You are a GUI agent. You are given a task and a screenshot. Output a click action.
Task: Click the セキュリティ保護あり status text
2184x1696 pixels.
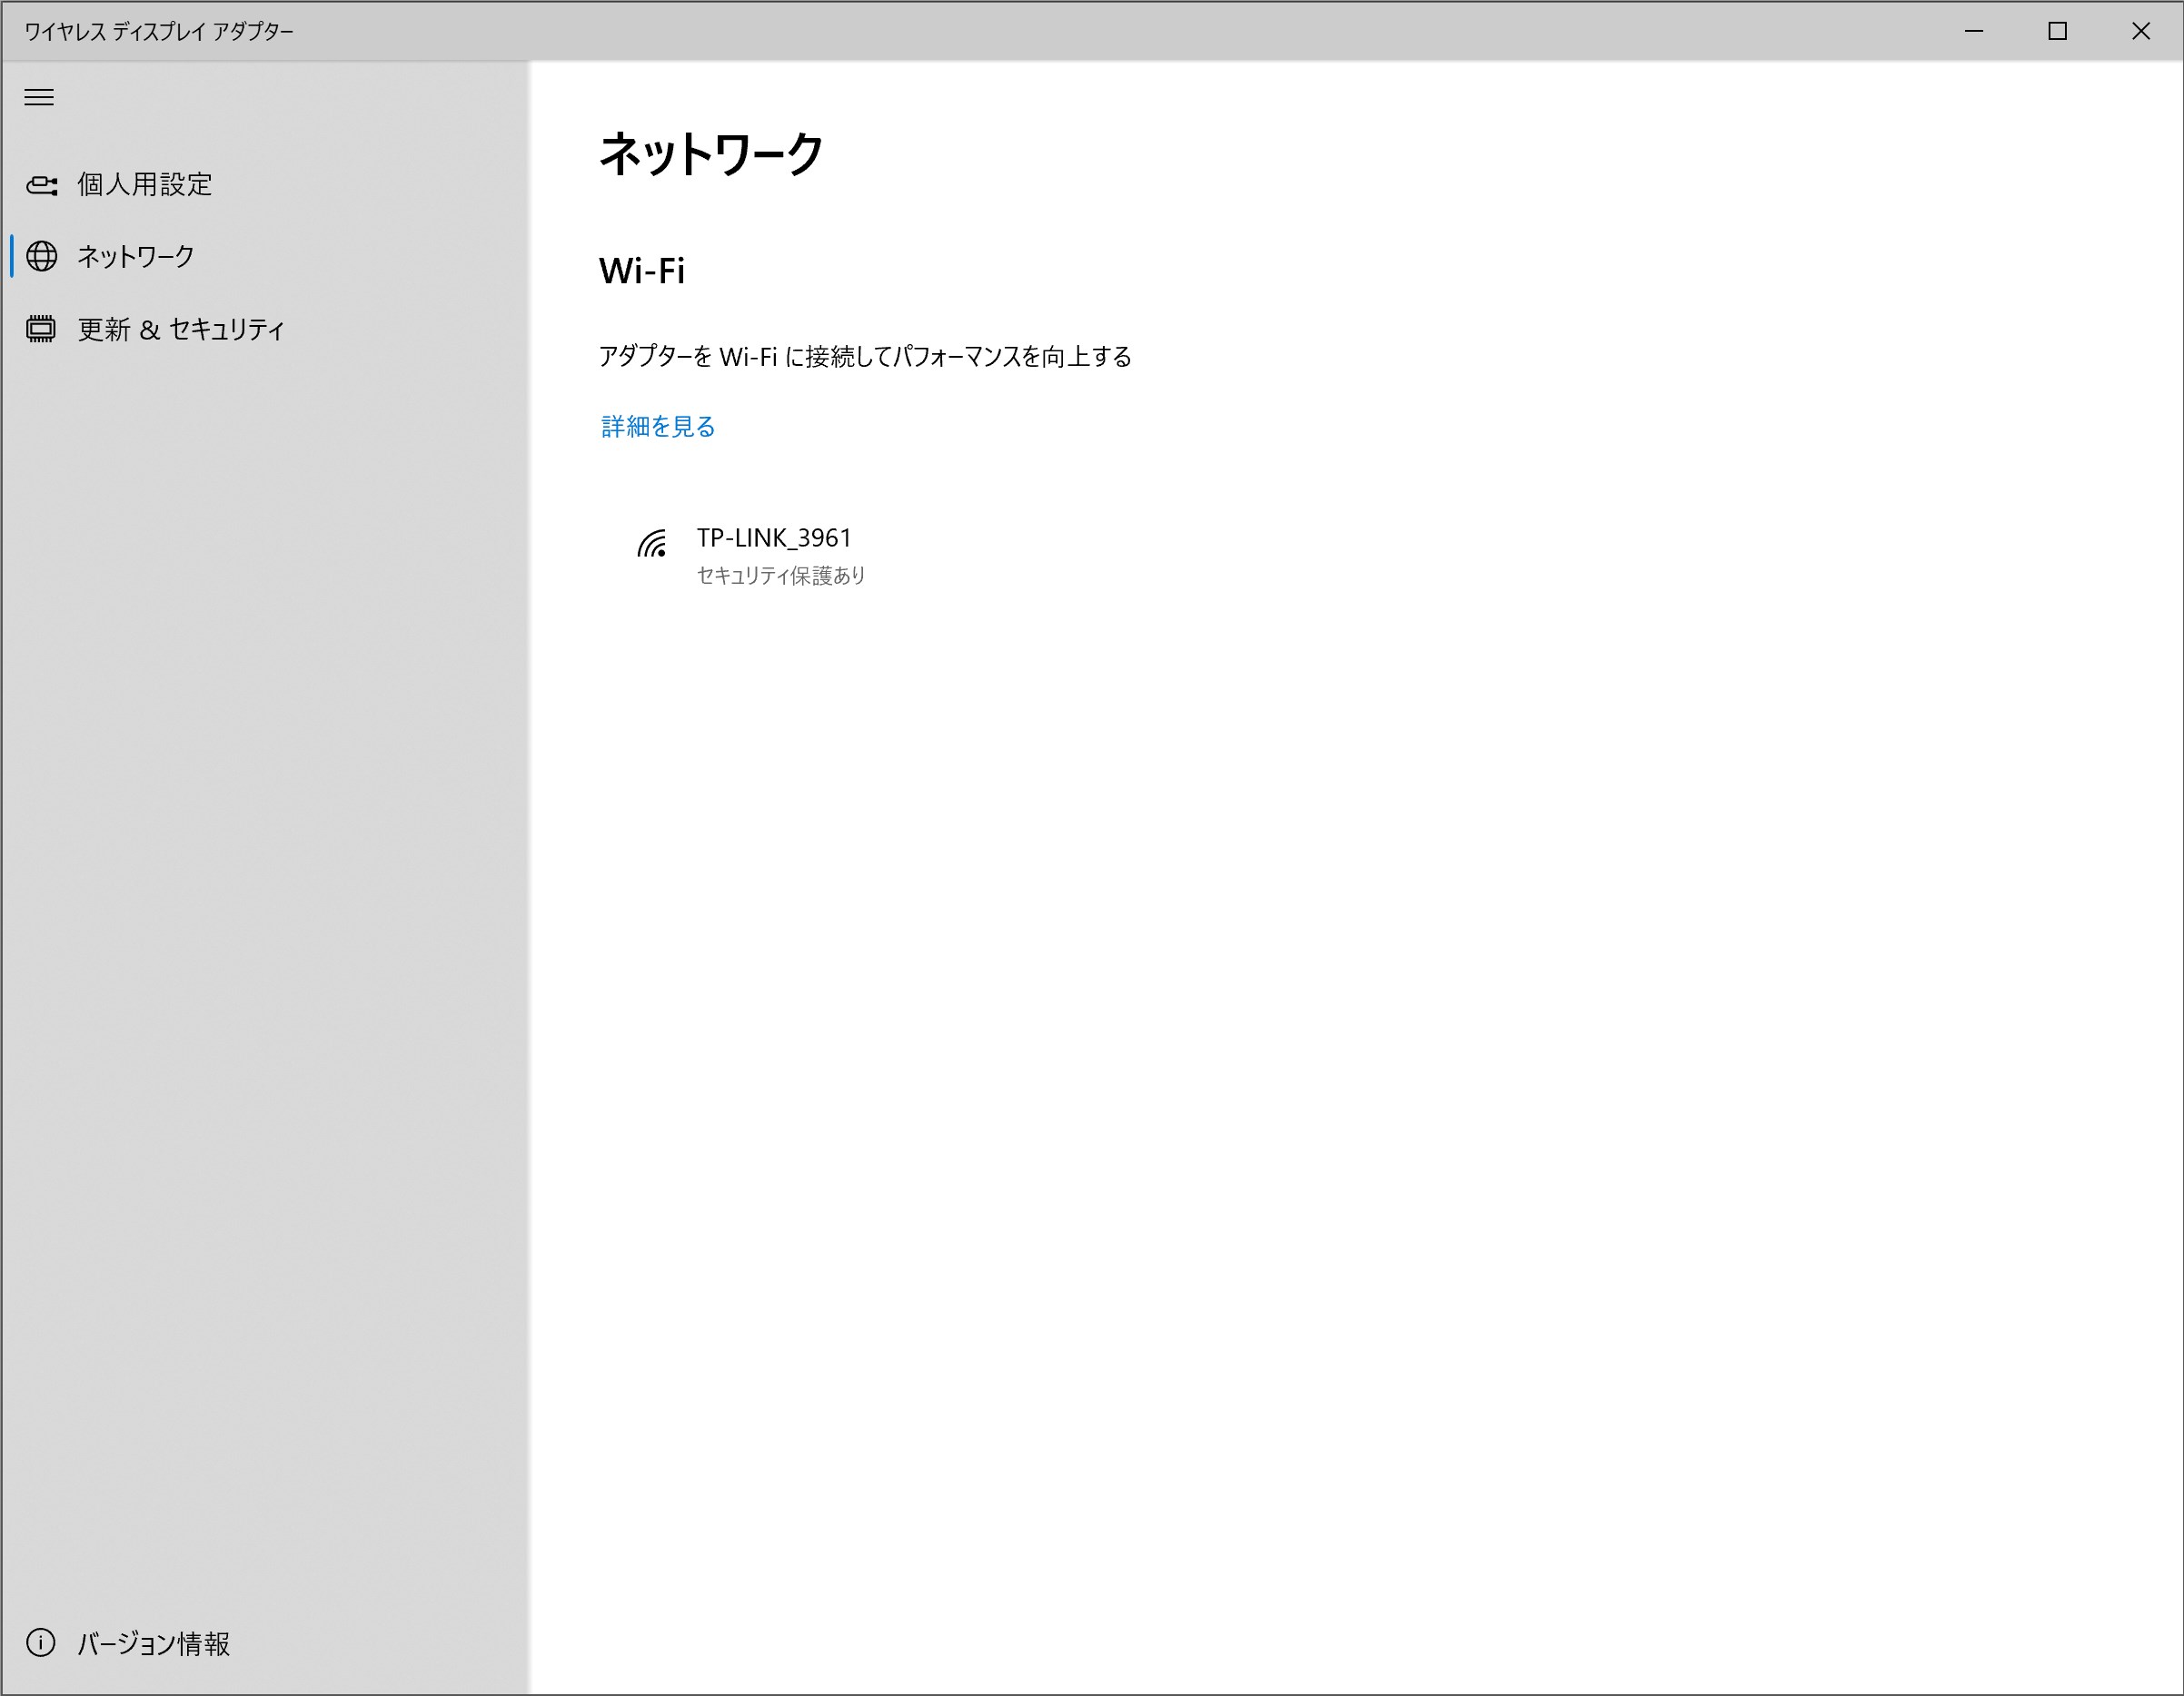coord(780,576)
